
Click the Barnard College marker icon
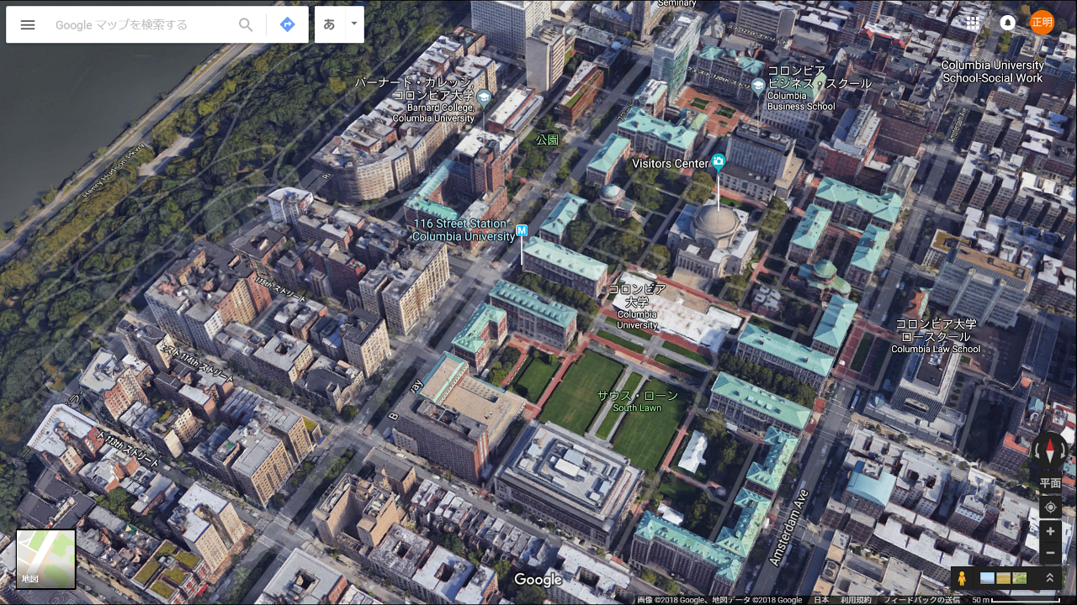[484, 98]
